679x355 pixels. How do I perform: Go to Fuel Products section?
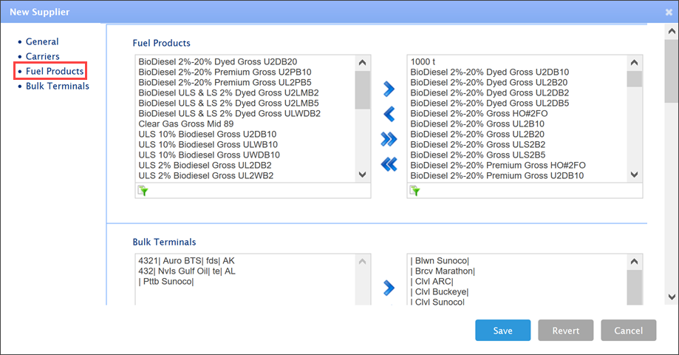[x=55, y=72]
